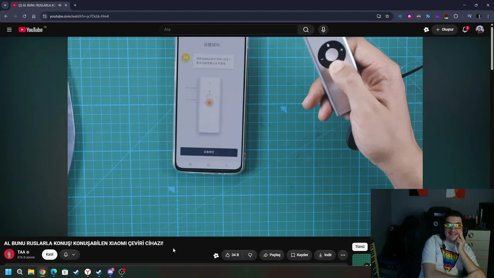The width and height of the screenshot is (494, 278).
Task: Click the address bar URL
Action: 79,16
